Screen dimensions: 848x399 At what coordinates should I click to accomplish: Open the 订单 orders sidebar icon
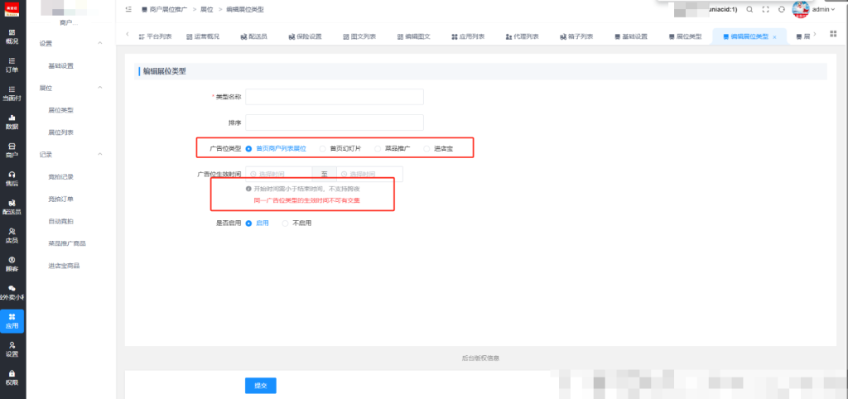pyautogui.click(x=12, y=65)
